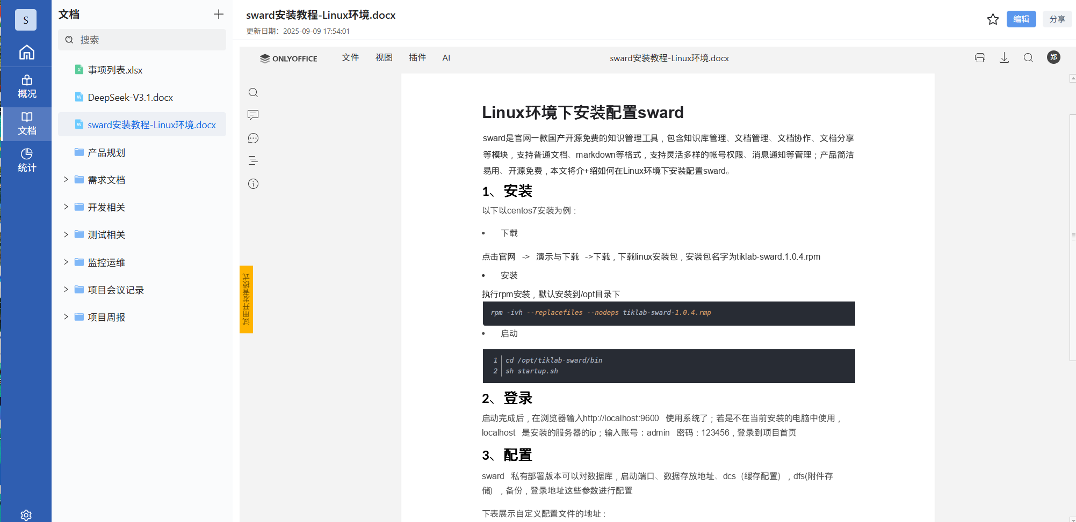Star this document as favorite
This screenshot has width=1076, height=522.
993,19
